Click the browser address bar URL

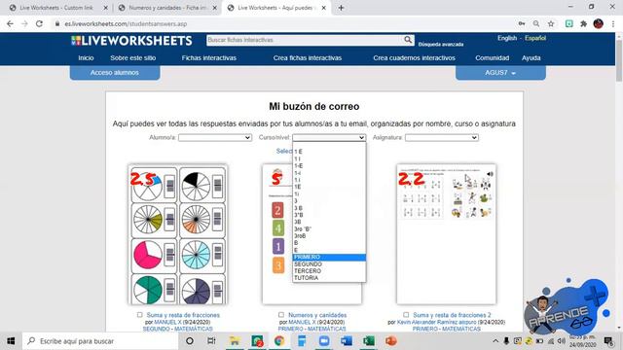126,23
